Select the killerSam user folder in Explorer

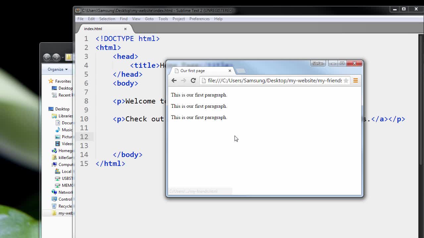(62, 158)
